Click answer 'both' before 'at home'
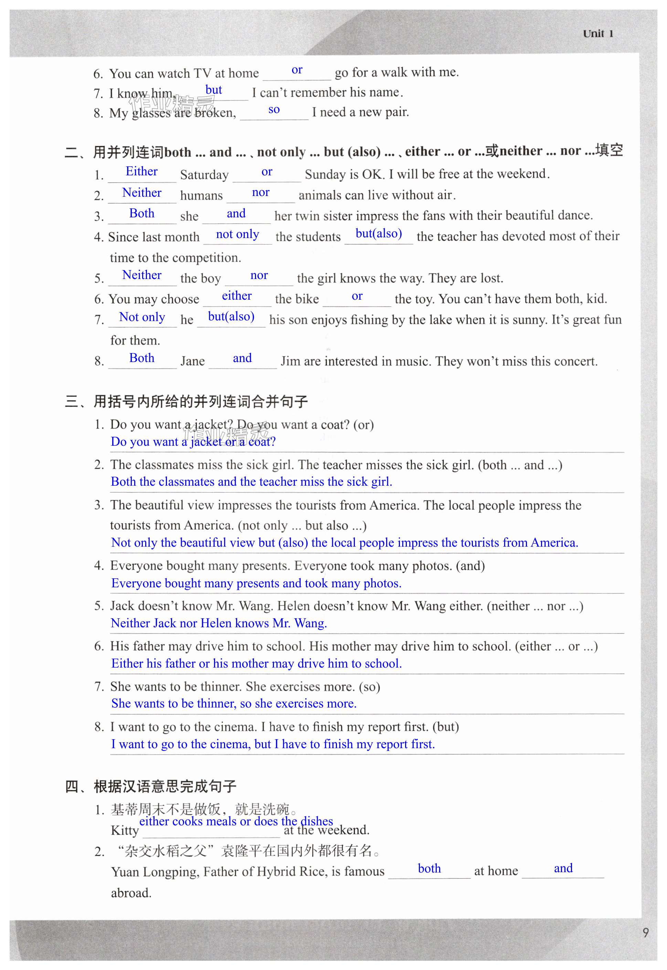The image size is (667, 970). pos(429,869)
